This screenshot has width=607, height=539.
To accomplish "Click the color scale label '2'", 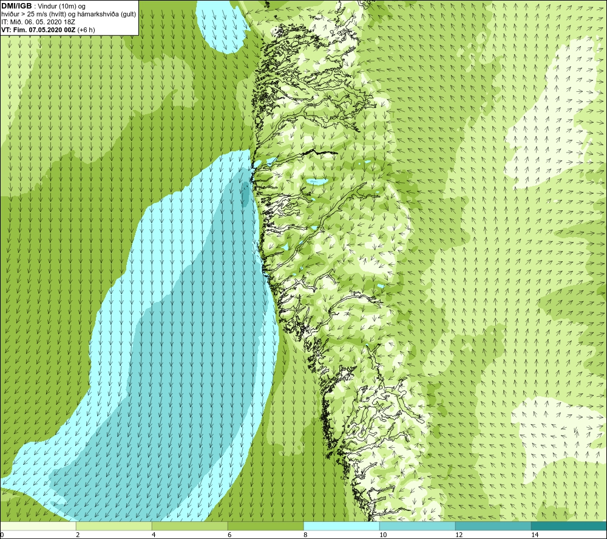I will [78, 535].
